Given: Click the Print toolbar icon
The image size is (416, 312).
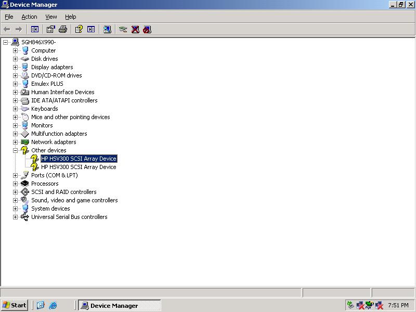Looking at the screenshot, I should (63, 29).
